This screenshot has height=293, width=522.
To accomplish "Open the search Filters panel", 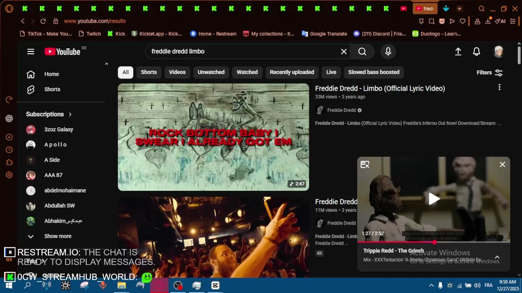I will (489, 72).
